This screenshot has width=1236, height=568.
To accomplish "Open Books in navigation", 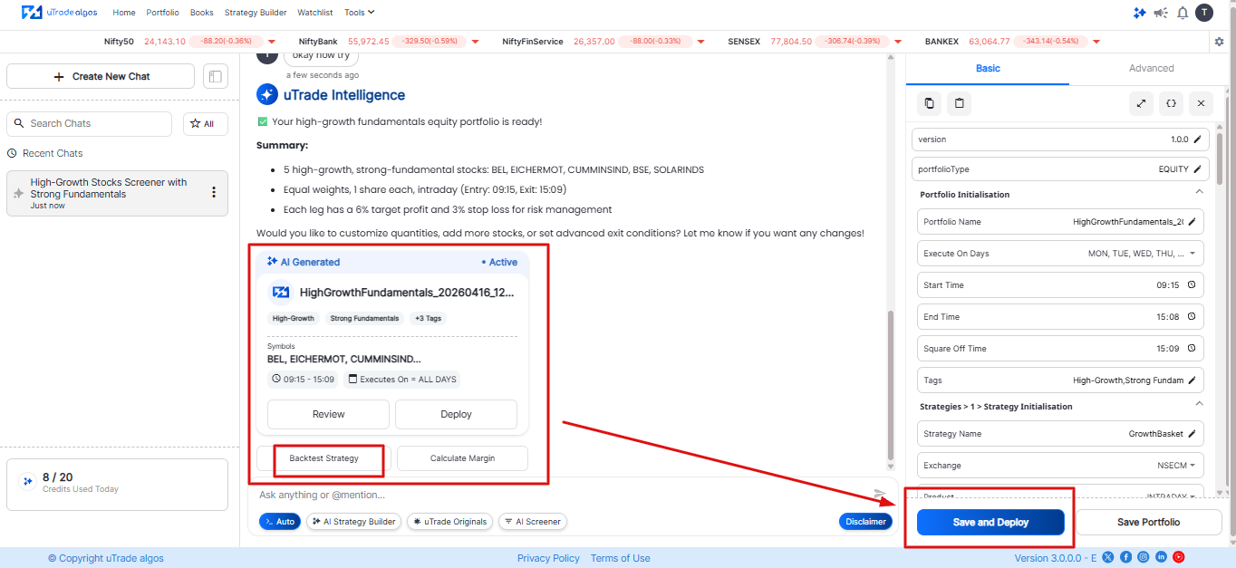I will [x=201, y=13].
